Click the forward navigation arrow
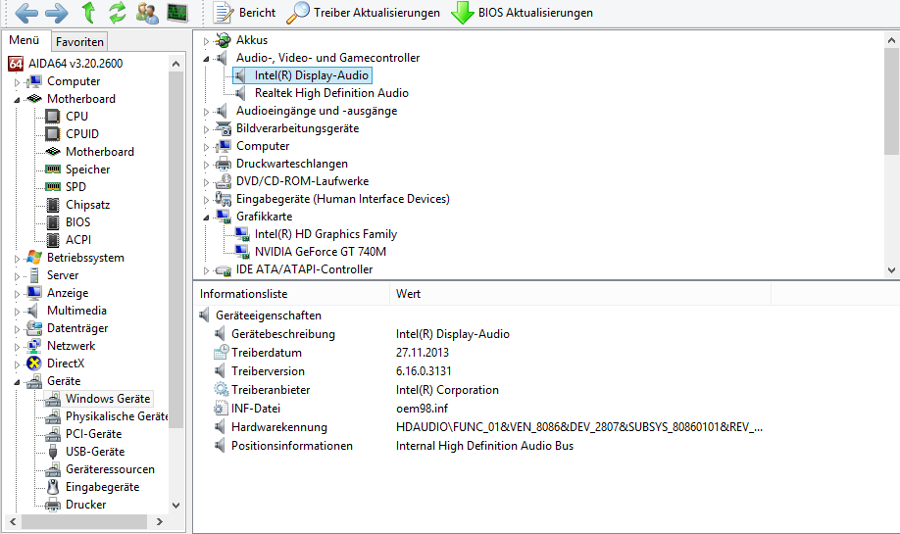This screenshot has height=534, width=900. (56, 13)
